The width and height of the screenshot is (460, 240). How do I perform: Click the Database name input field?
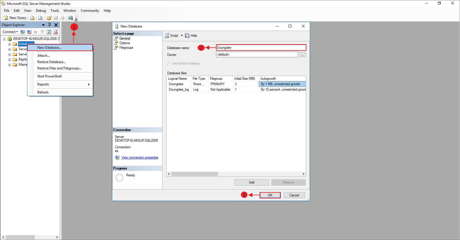[x=261, y=48]
